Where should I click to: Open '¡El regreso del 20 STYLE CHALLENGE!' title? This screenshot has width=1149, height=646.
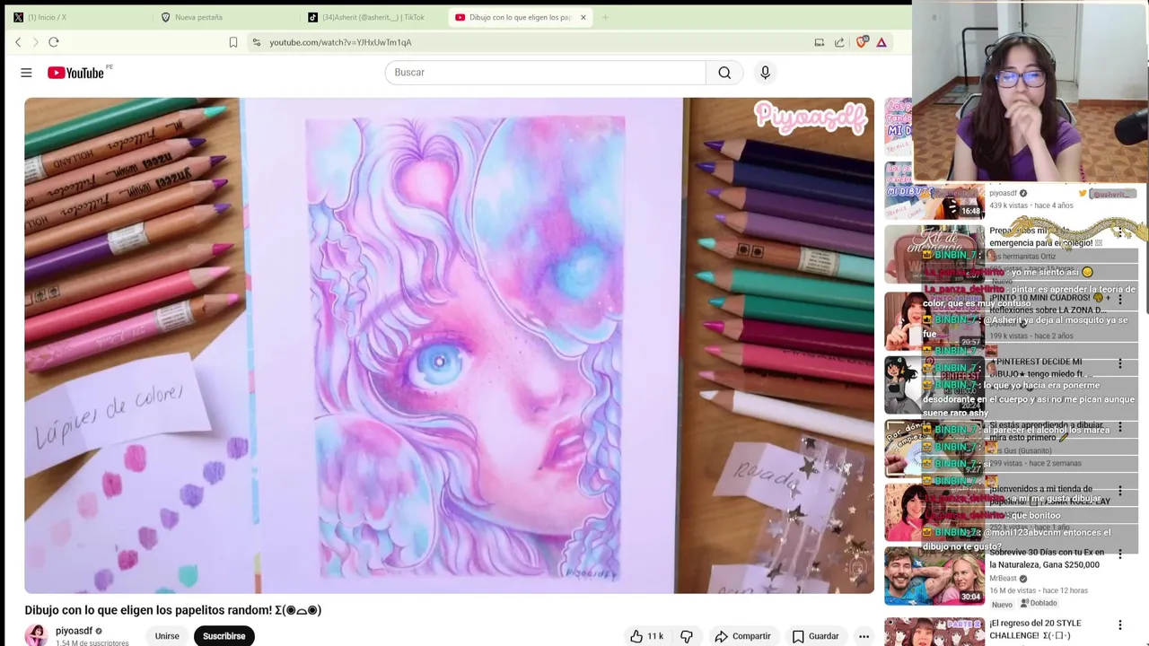1035,629
